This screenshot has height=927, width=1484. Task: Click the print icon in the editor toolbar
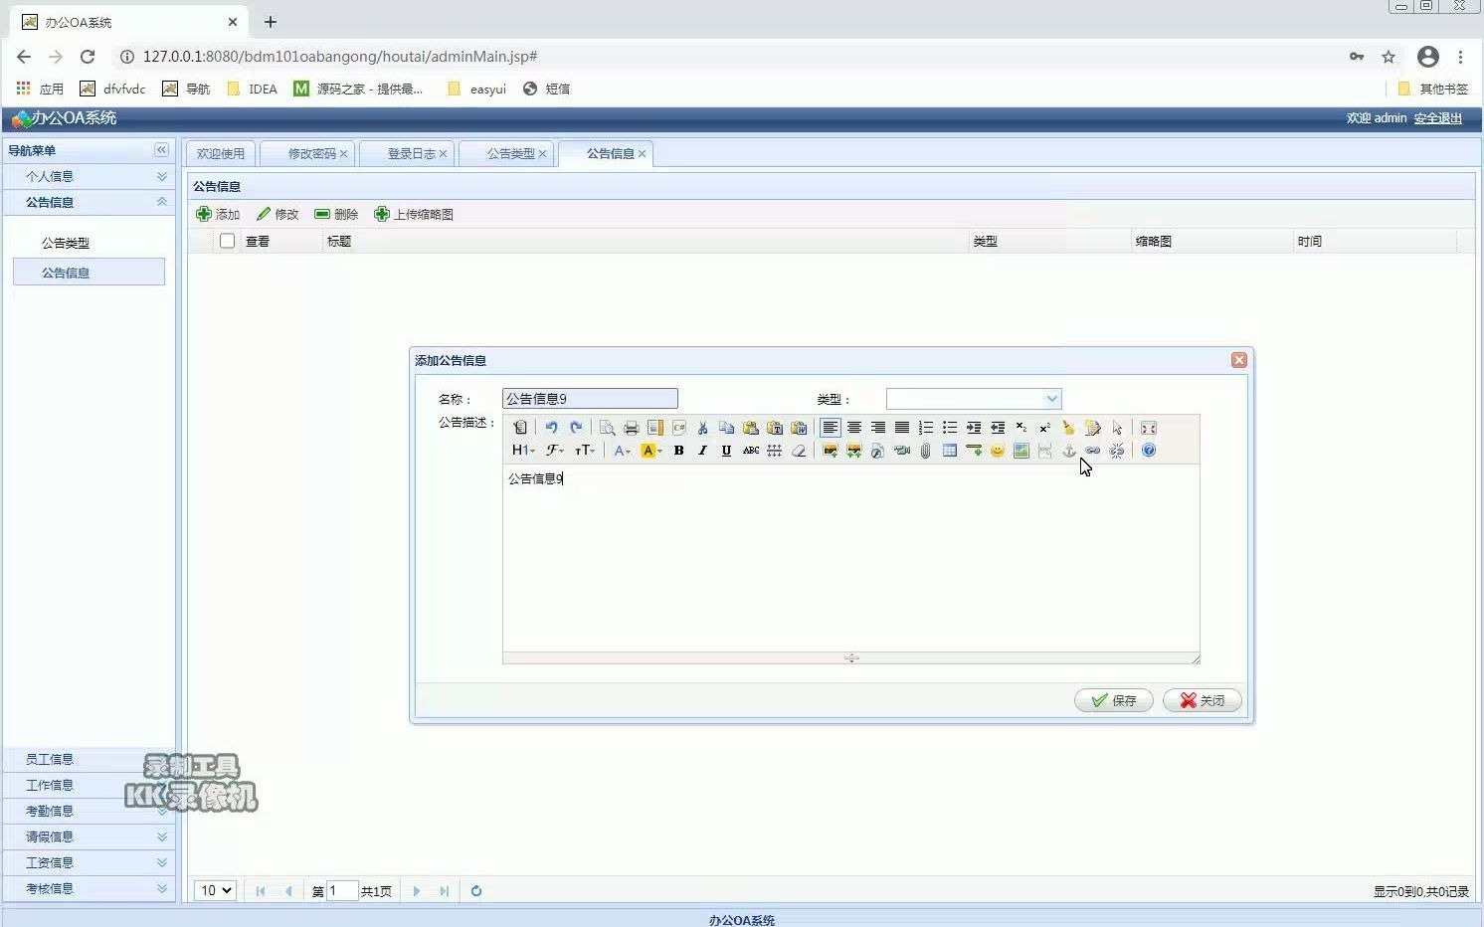click(x=631, y=428)
